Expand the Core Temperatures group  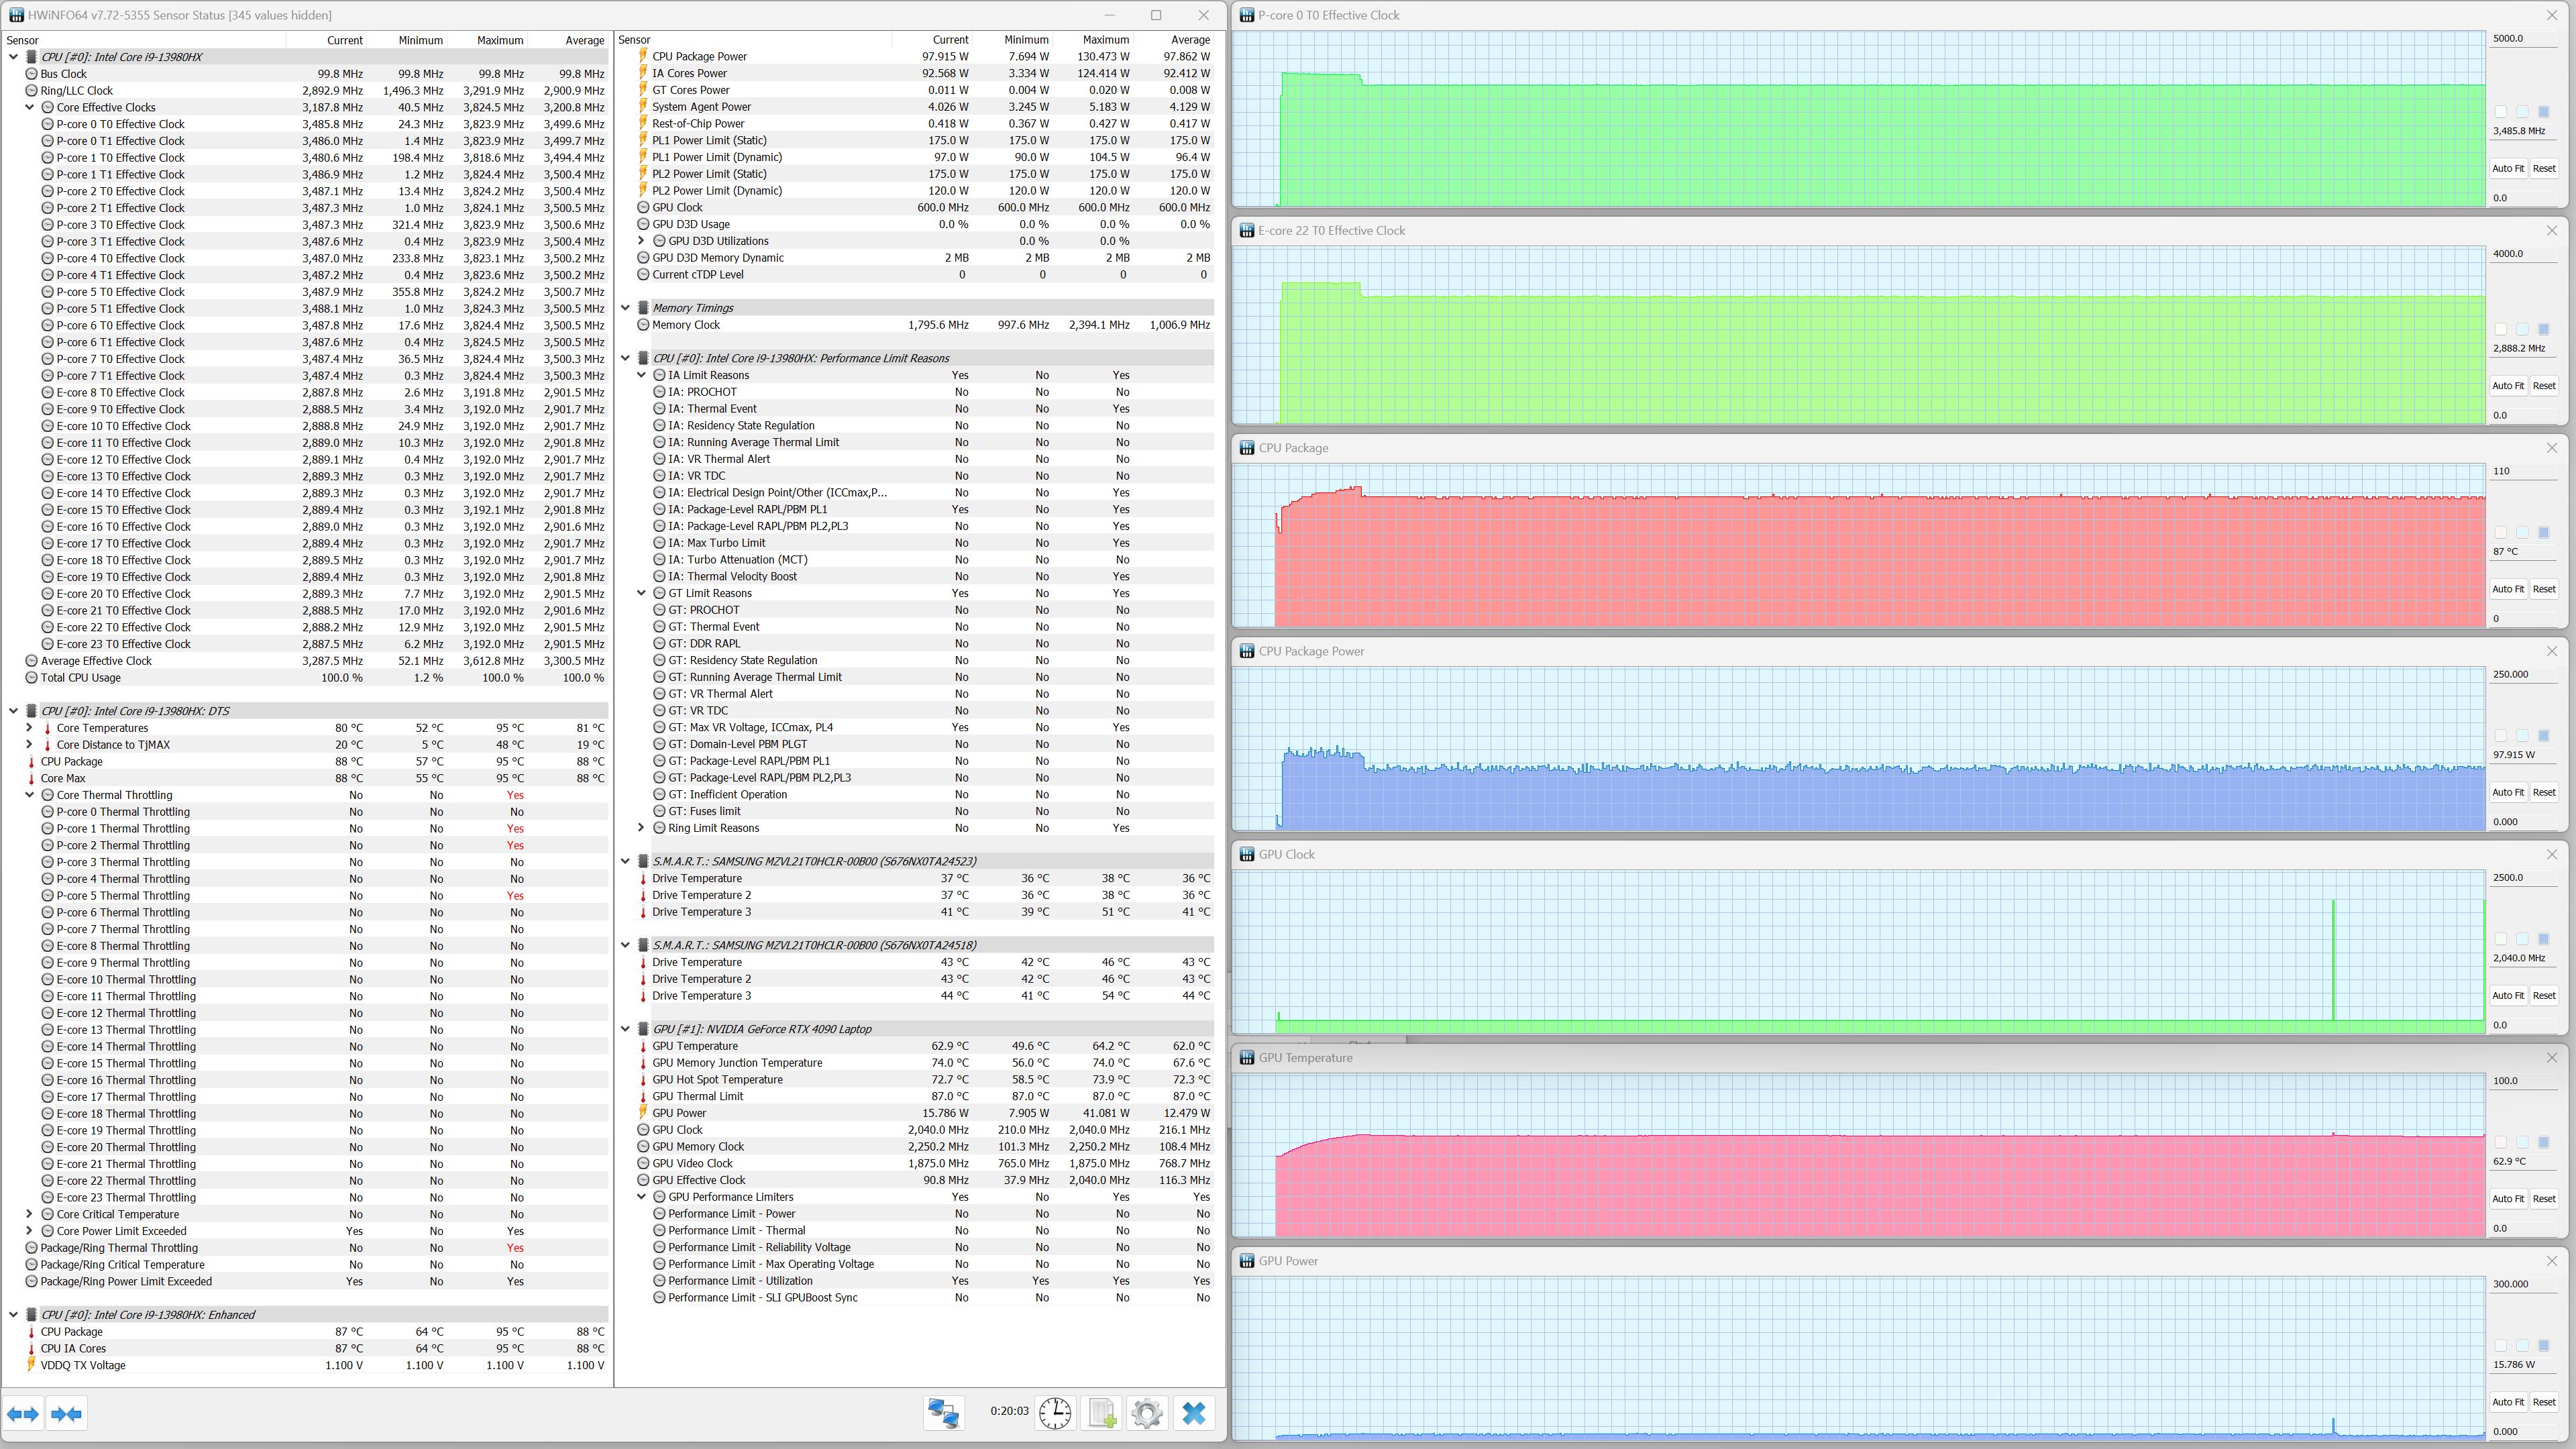click(x=30, y=728)
